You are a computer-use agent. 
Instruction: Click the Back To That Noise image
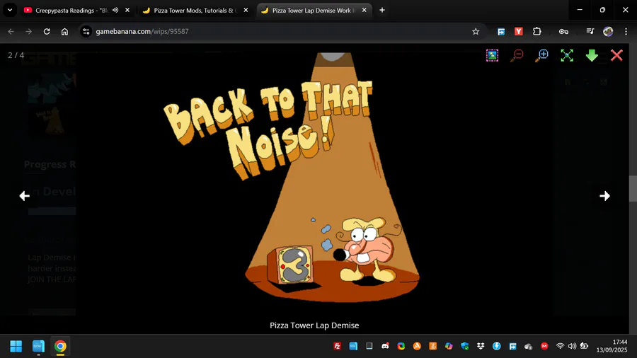tap(314, 178)
